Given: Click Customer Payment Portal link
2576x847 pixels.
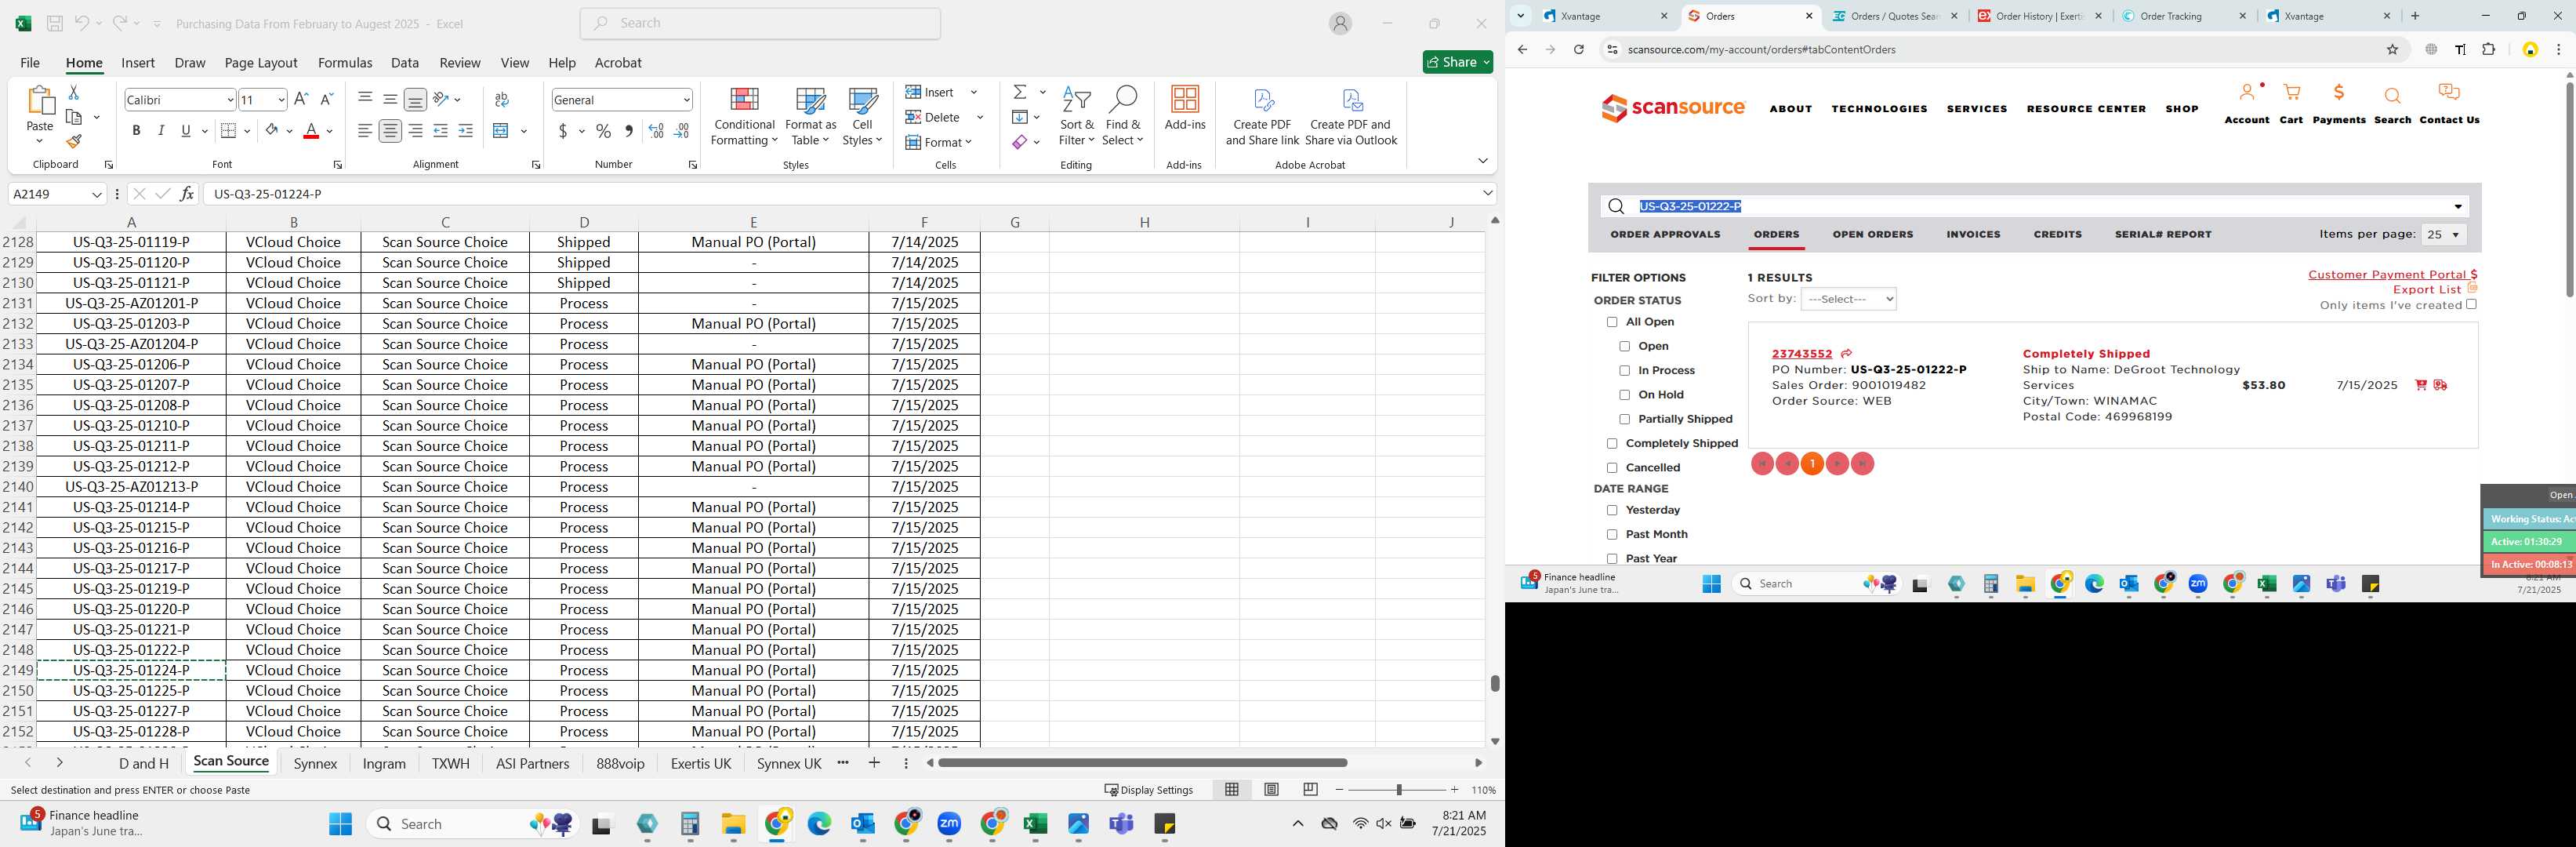Looking at the screenshot, I should [2392, 275].
